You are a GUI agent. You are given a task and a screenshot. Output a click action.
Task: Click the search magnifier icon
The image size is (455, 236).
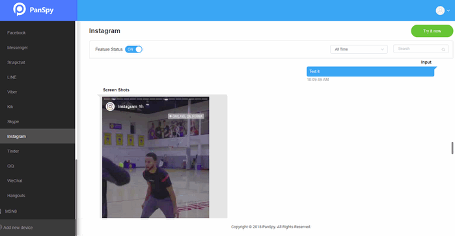[x=443, y=49]
